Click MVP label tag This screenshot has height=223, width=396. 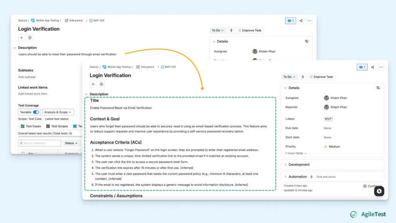(328, 119)
